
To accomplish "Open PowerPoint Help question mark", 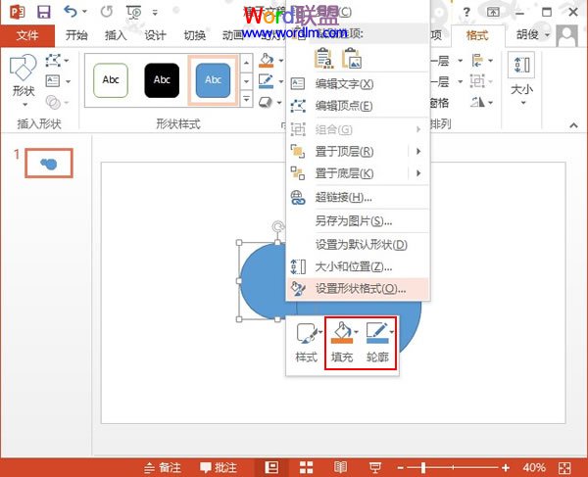I will point(466,13).
